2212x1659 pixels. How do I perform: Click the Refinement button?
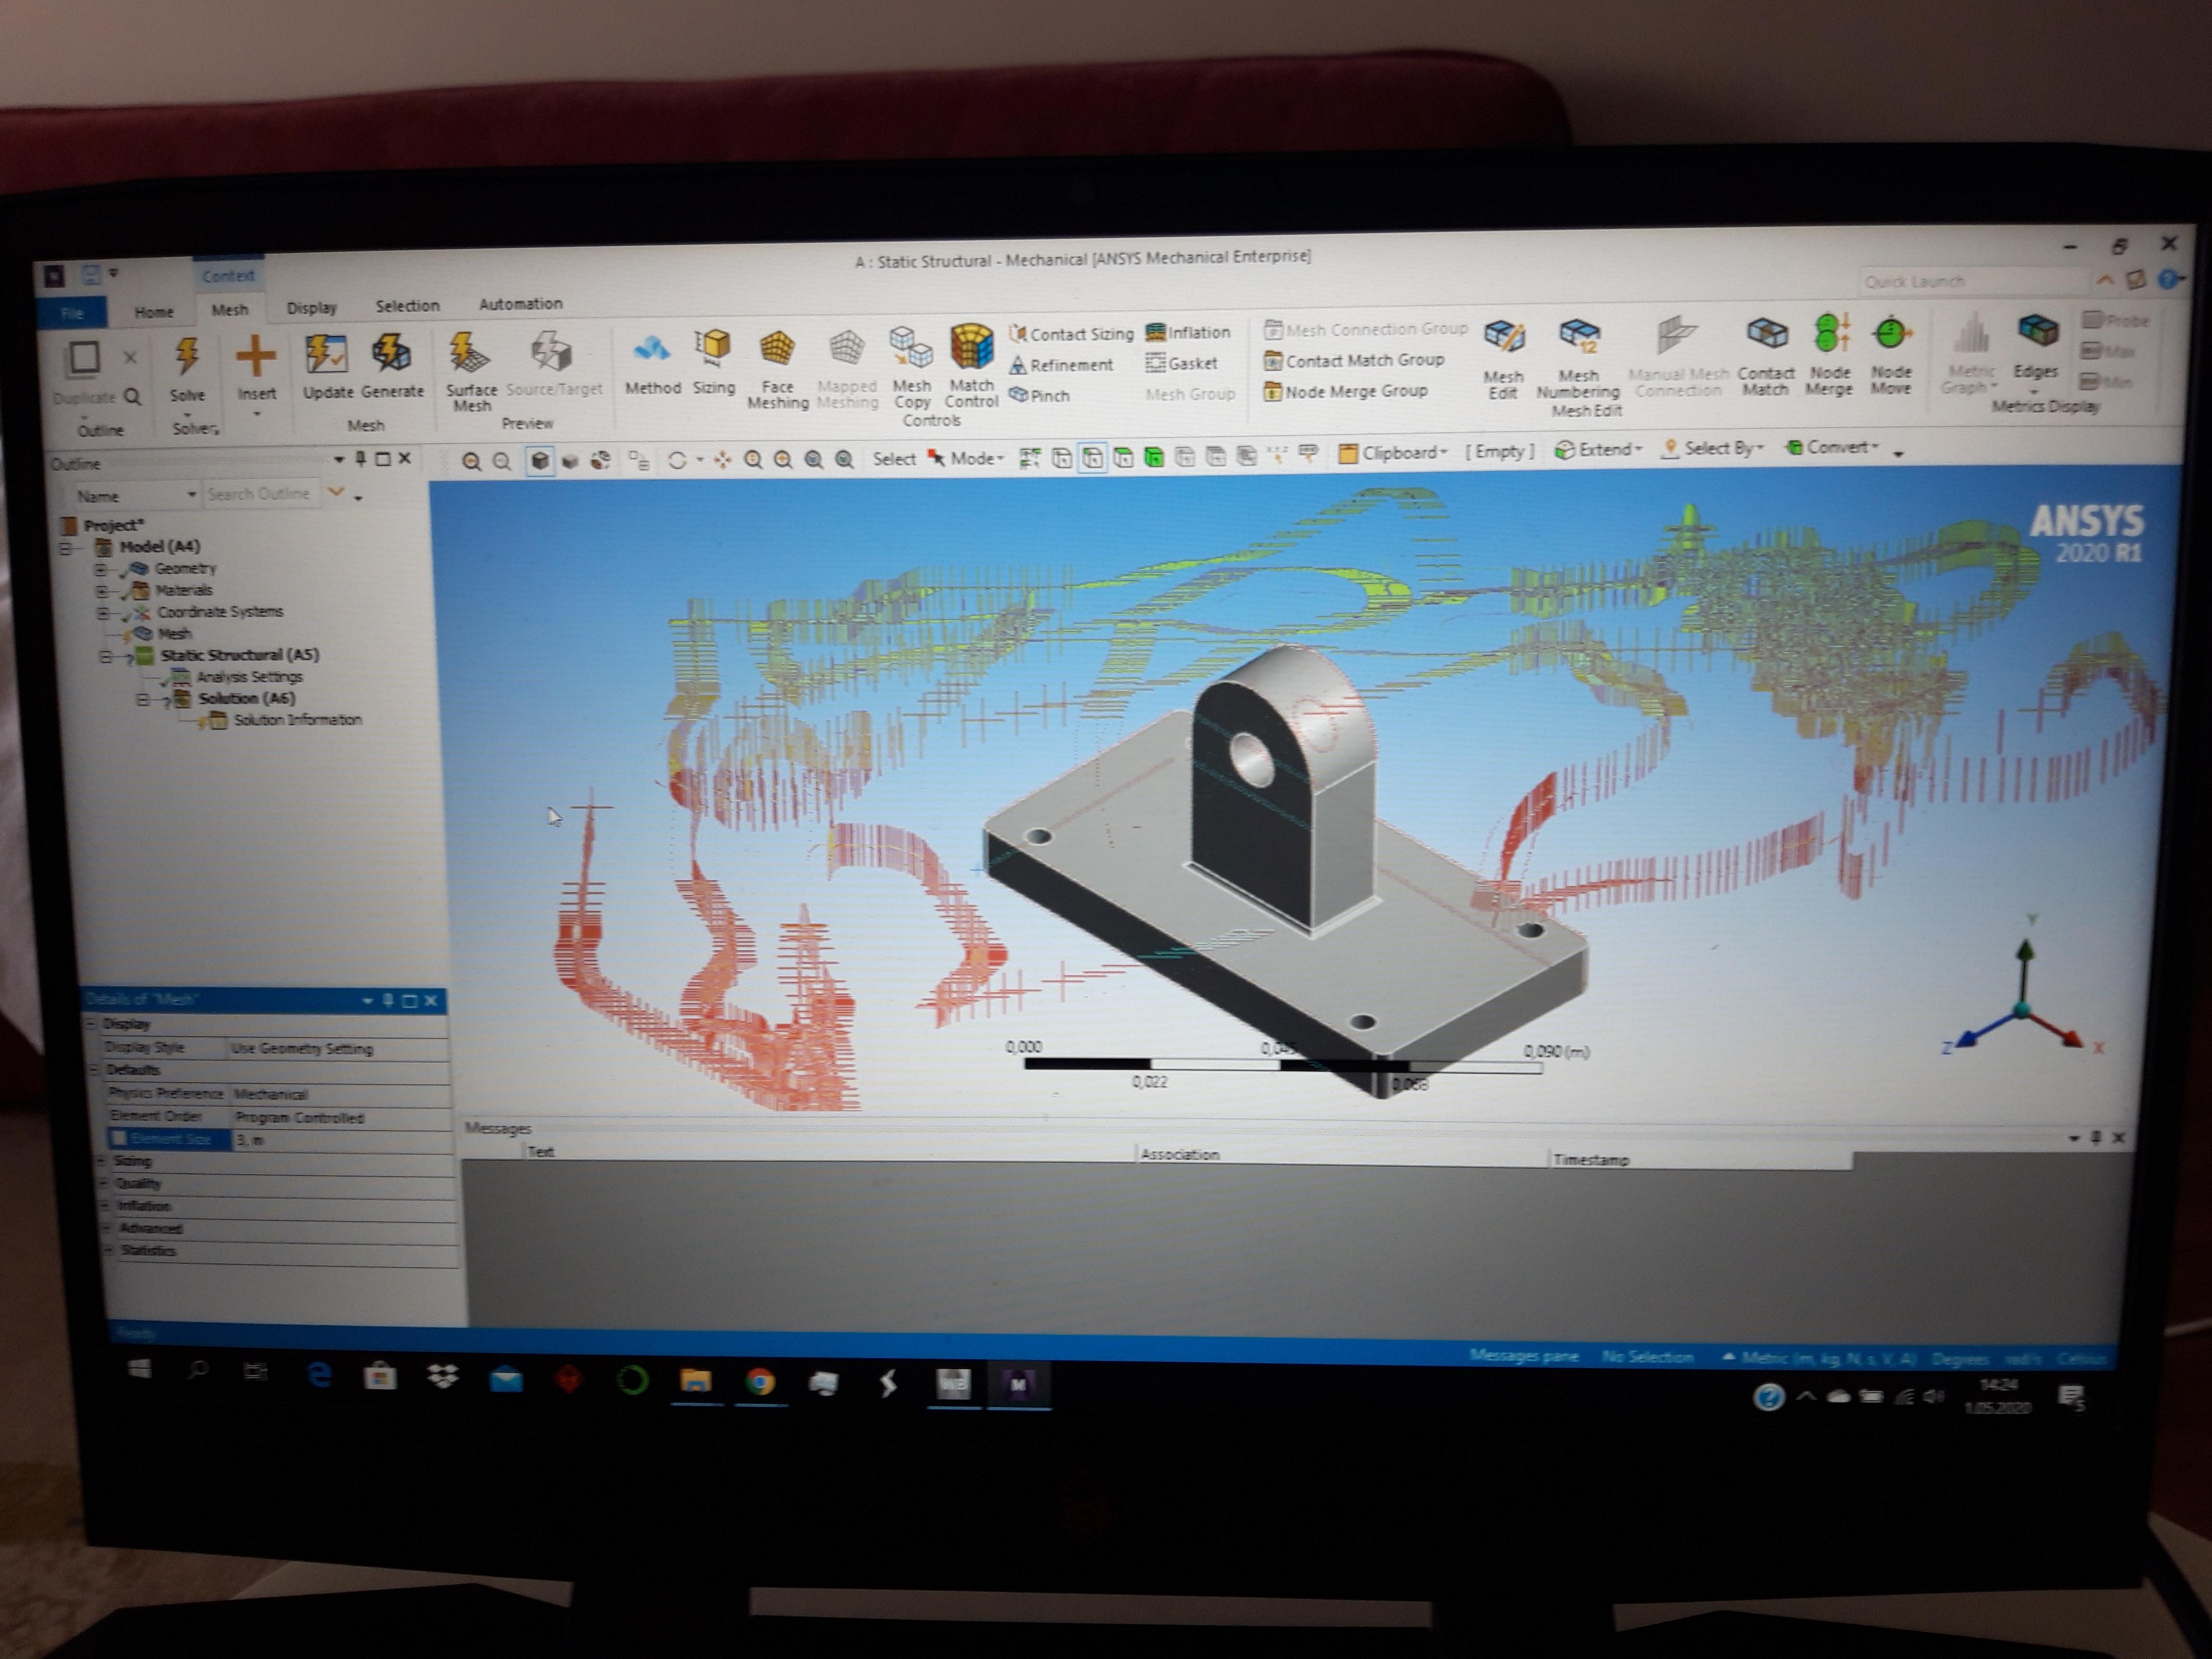coord(1061,365)
